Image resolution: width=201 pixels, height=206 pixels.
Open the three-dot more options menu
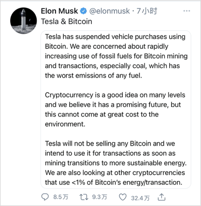point(187,11)
